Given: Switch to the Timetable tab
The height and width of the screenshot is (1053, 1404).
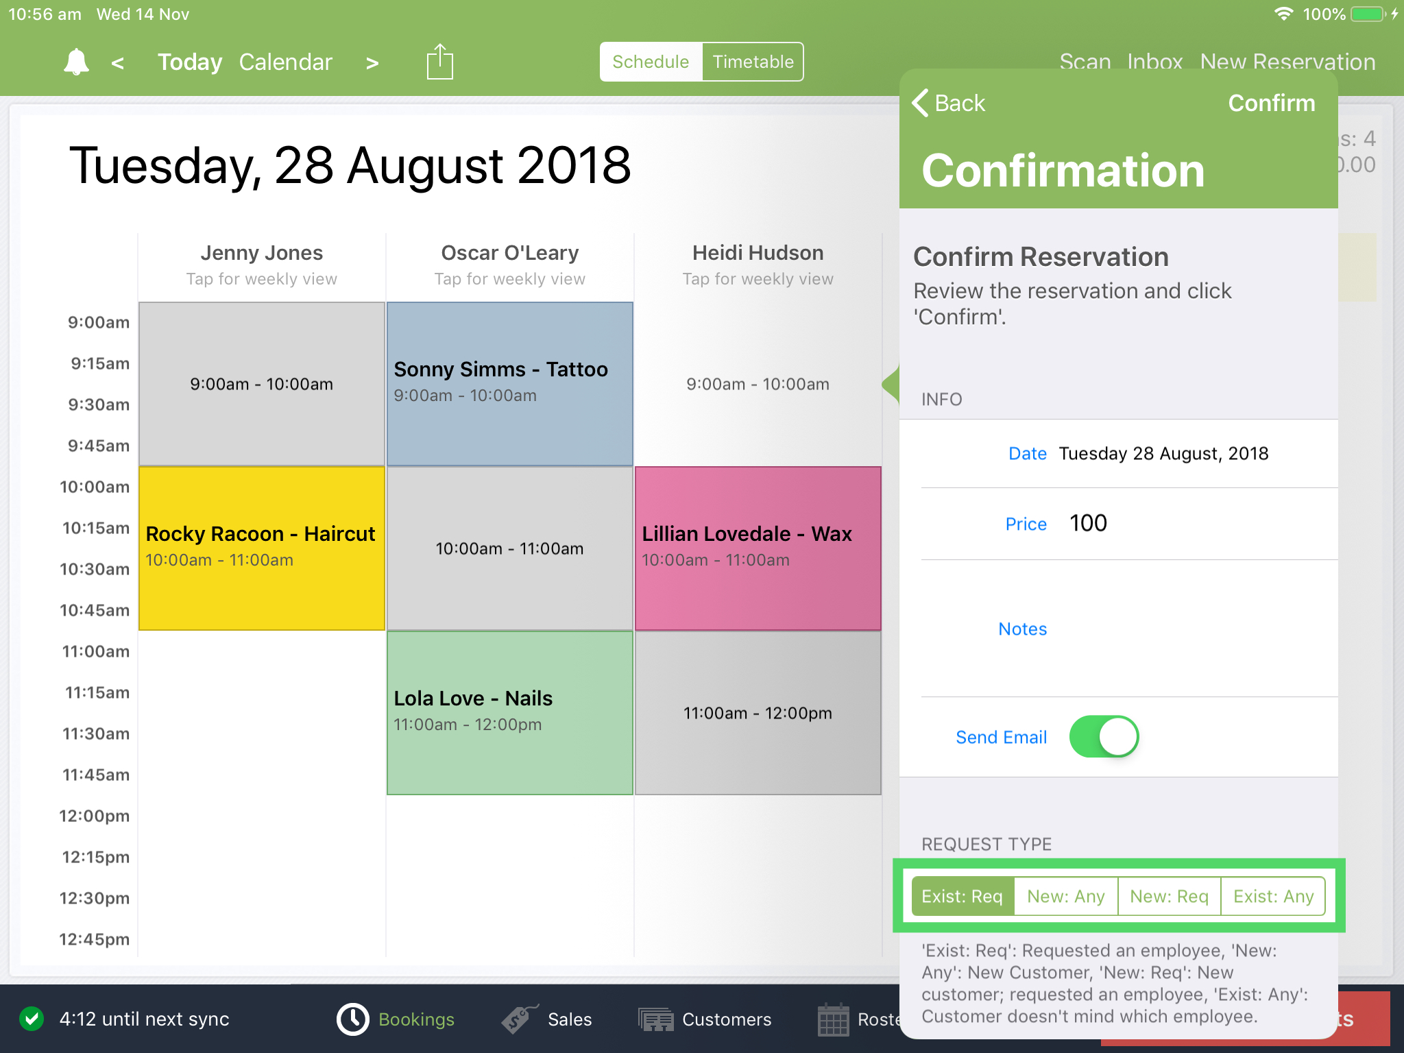Looking at the screenshot, I should point(752,61).
